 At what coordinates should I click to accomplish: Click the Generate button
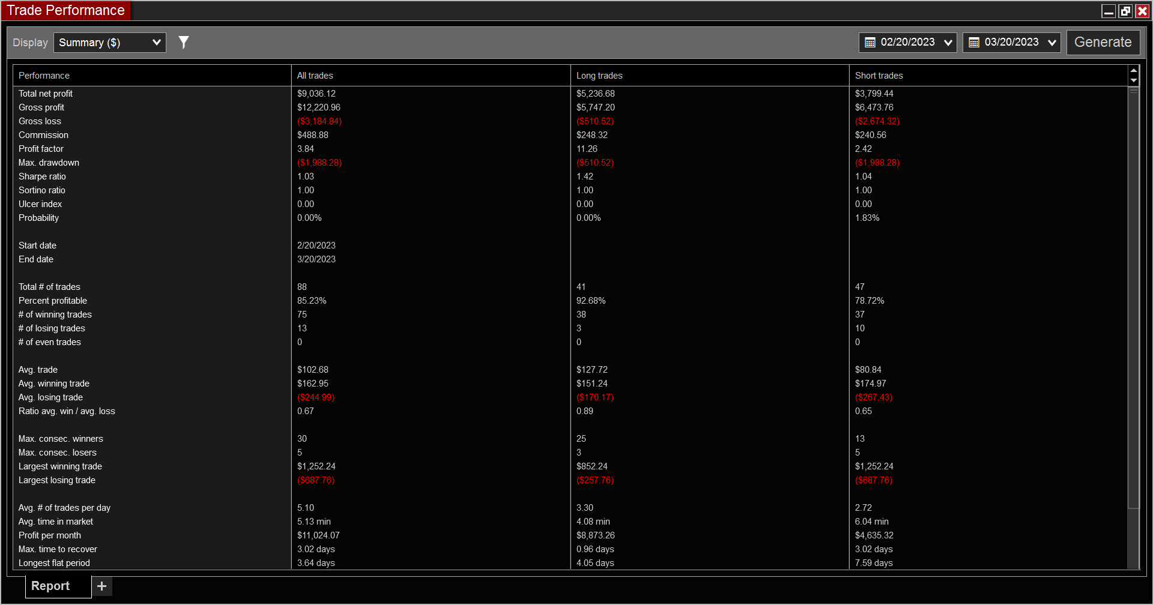[x=1103, y=43]
